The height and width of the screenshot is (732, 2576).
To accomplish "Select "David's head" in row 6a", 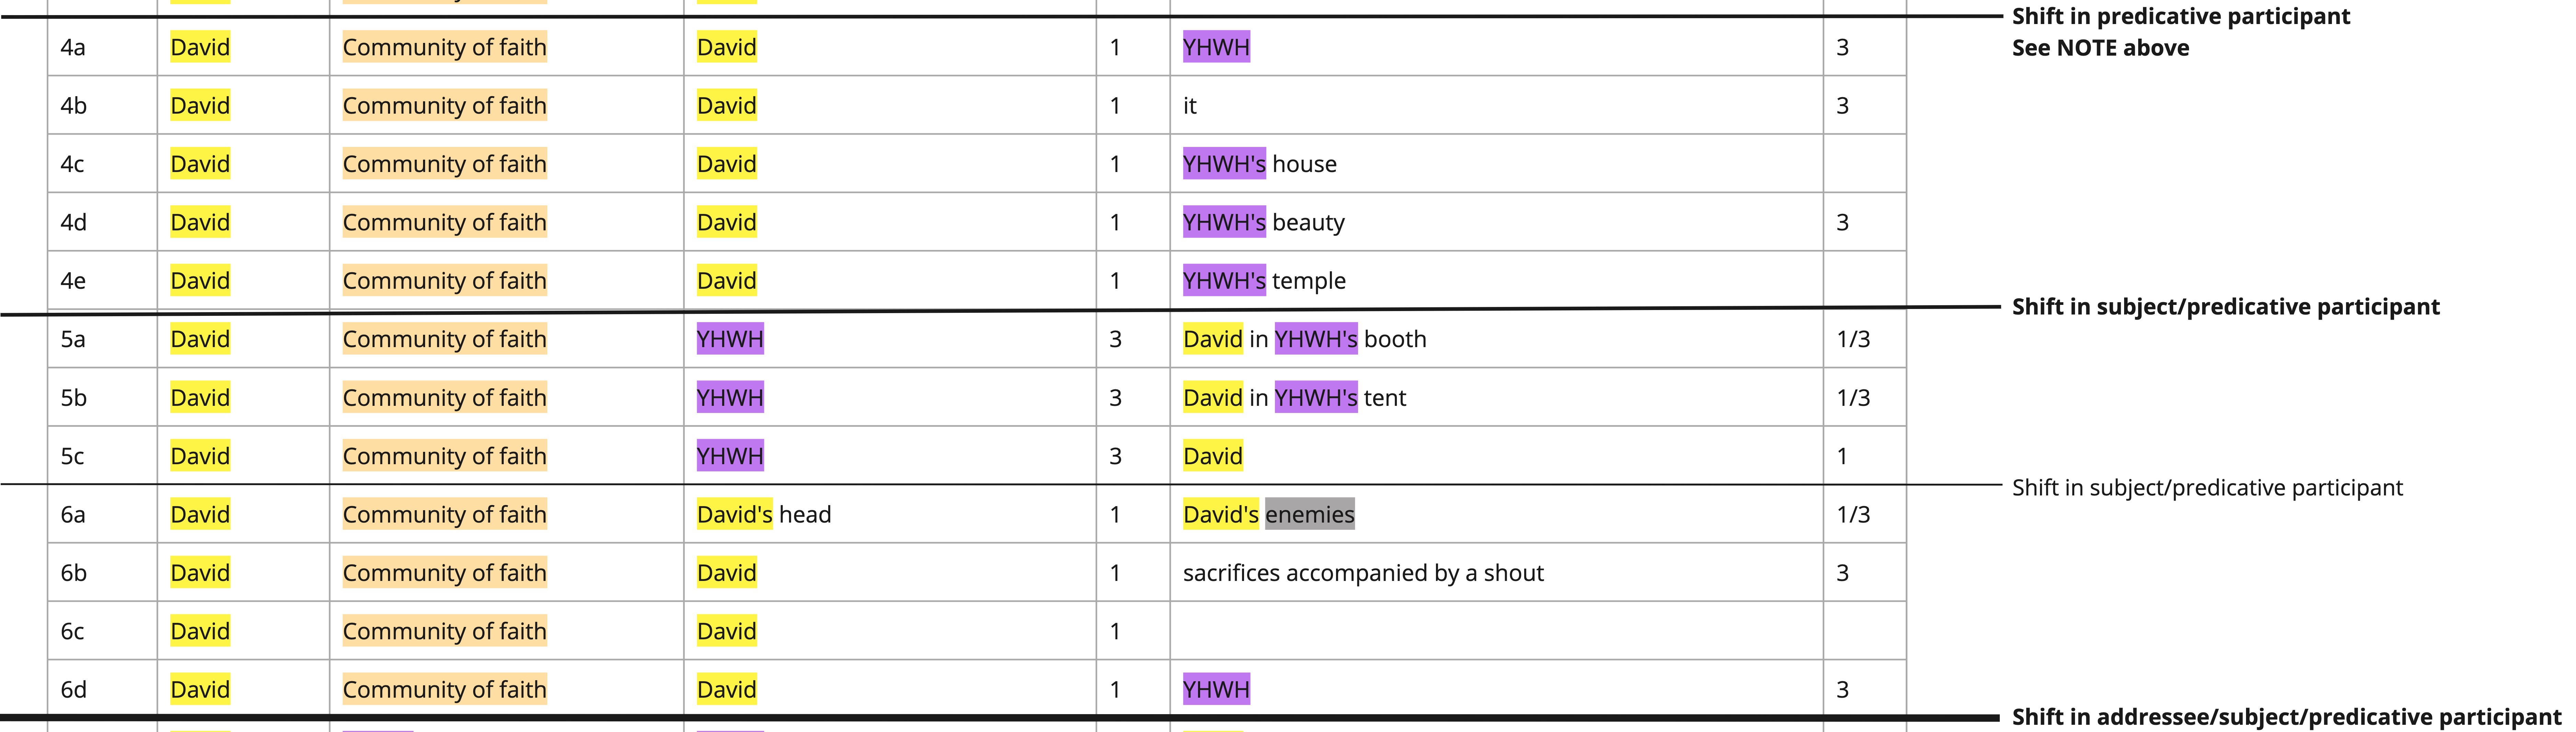I will pyautogui.click(x=764, y=514).
